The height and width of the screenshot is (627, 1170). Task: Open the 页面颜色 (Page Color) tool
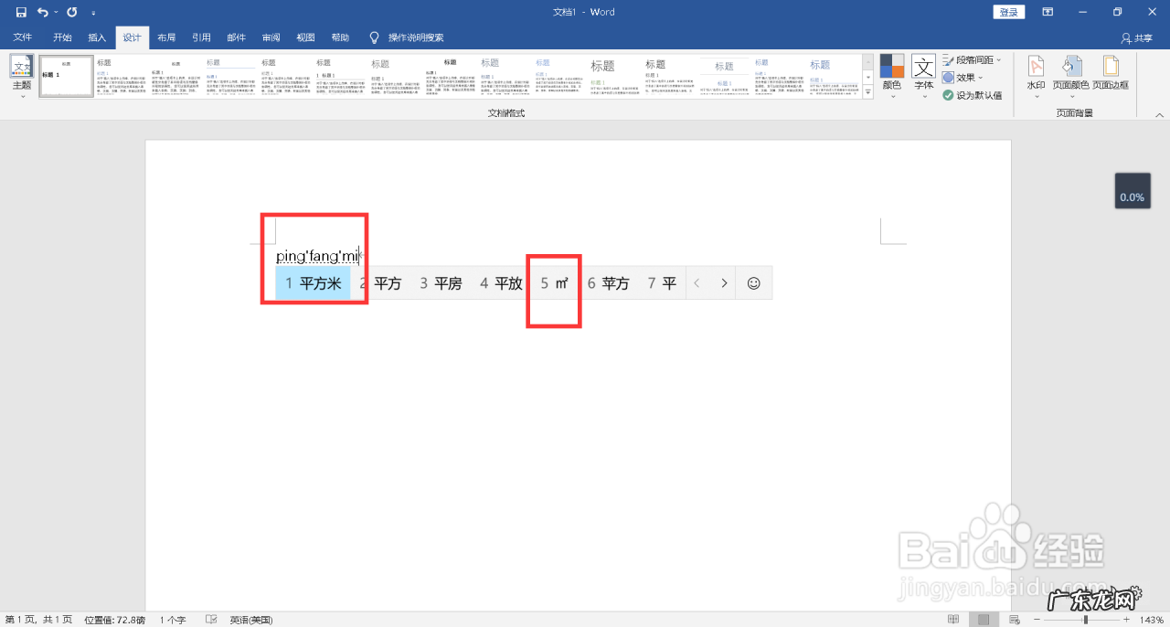pyautogui.click(x=1070, y=71)
